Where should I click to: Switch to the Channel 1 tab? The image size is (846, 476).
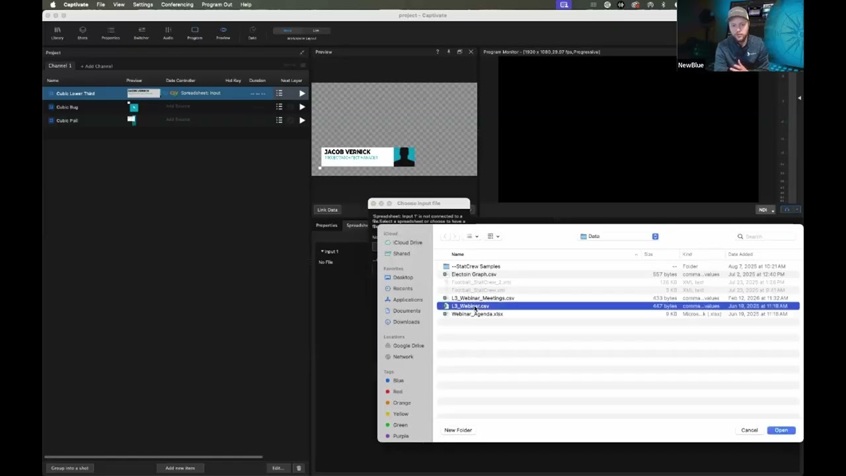tap(60, 65)
